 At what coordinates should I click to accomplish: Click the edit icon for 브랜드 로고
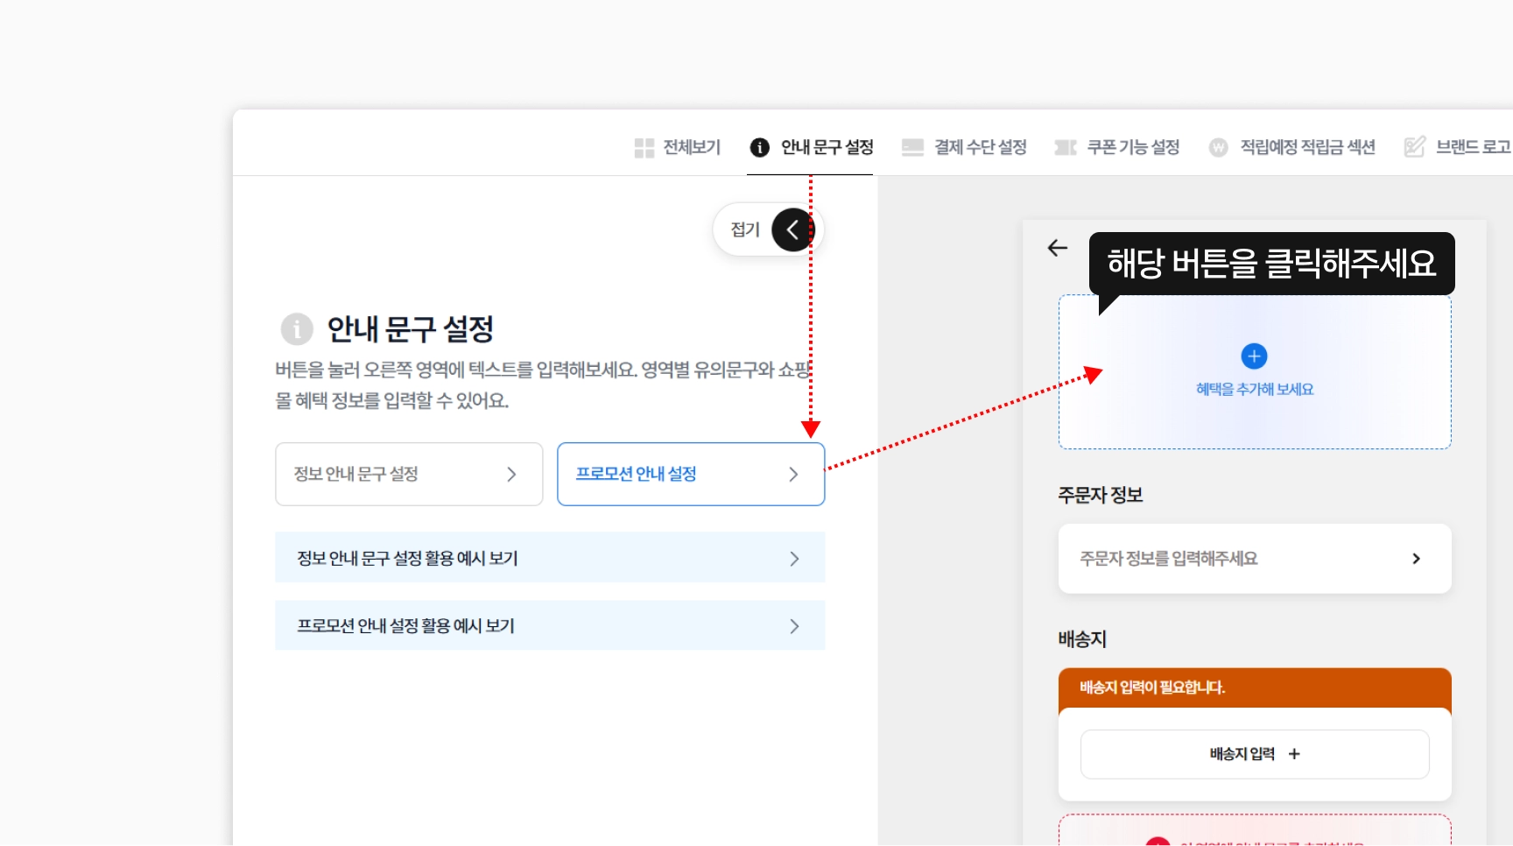click(x=1414, y=147)
